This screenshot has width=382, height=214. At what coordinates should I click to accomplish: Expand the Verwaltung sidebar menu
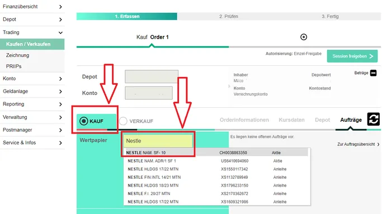(x=32, y=117)
